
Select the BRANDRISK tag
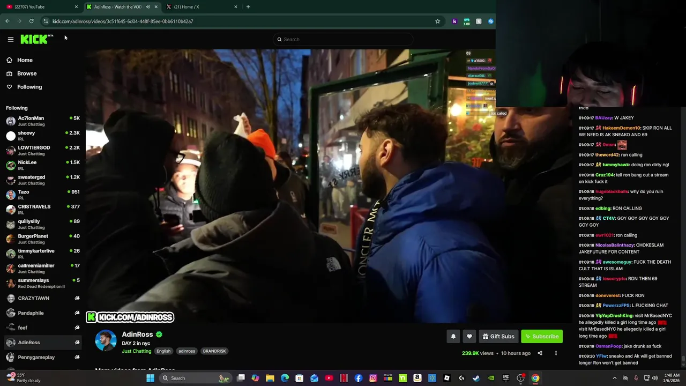pyautogui.click(x=214, y=351)
